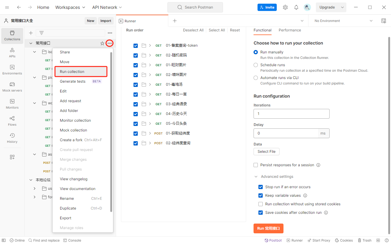The width and height of the screenshot is (391, 244).
Task: Open the user avatar menu
Action: (307, 7)
